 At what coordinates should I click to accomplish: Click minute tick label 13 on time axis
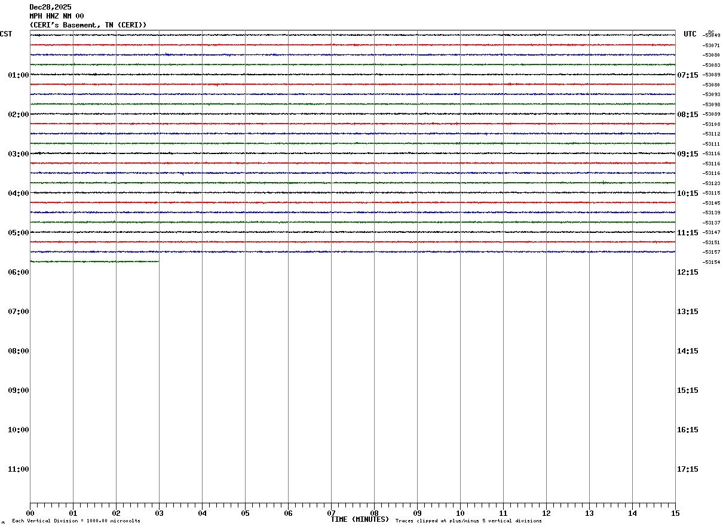click(x=589, y=513)
